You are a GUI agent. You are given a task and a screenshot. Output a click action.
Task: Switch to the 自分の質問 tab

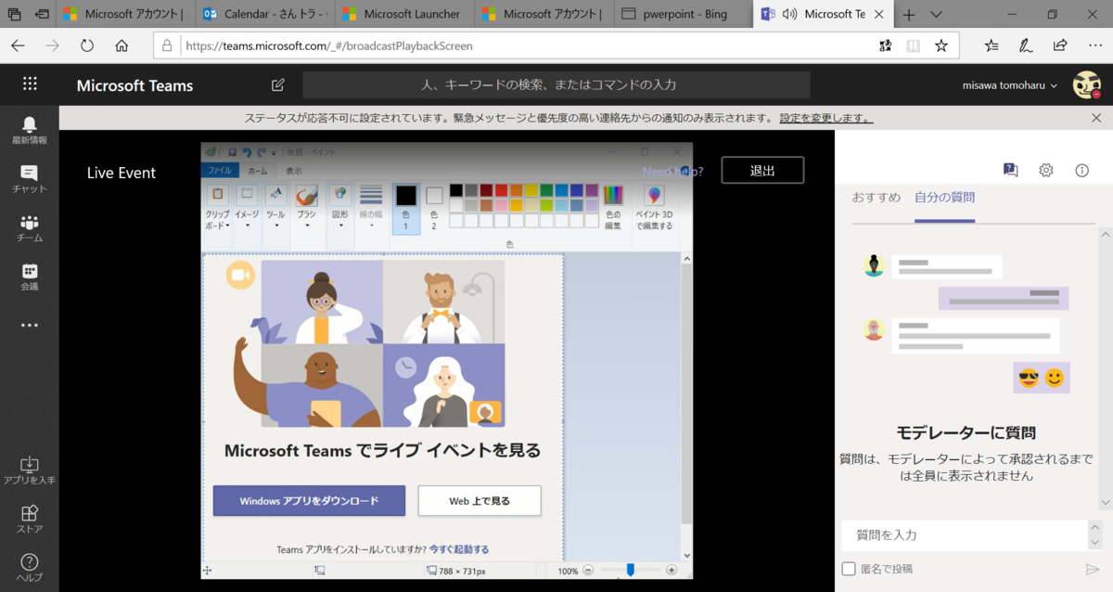tap(944, 198)
